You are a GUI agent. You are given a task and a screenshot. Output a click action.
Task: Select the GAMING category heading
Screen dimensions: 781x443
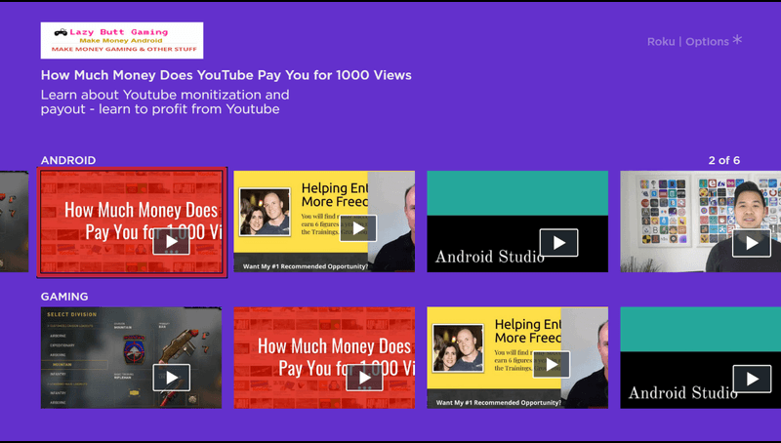pos(64,297)
